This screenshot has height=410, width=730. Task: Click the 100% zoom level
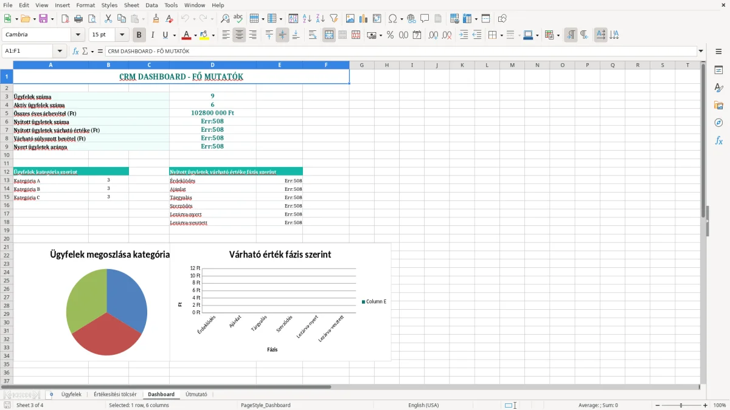720,405
